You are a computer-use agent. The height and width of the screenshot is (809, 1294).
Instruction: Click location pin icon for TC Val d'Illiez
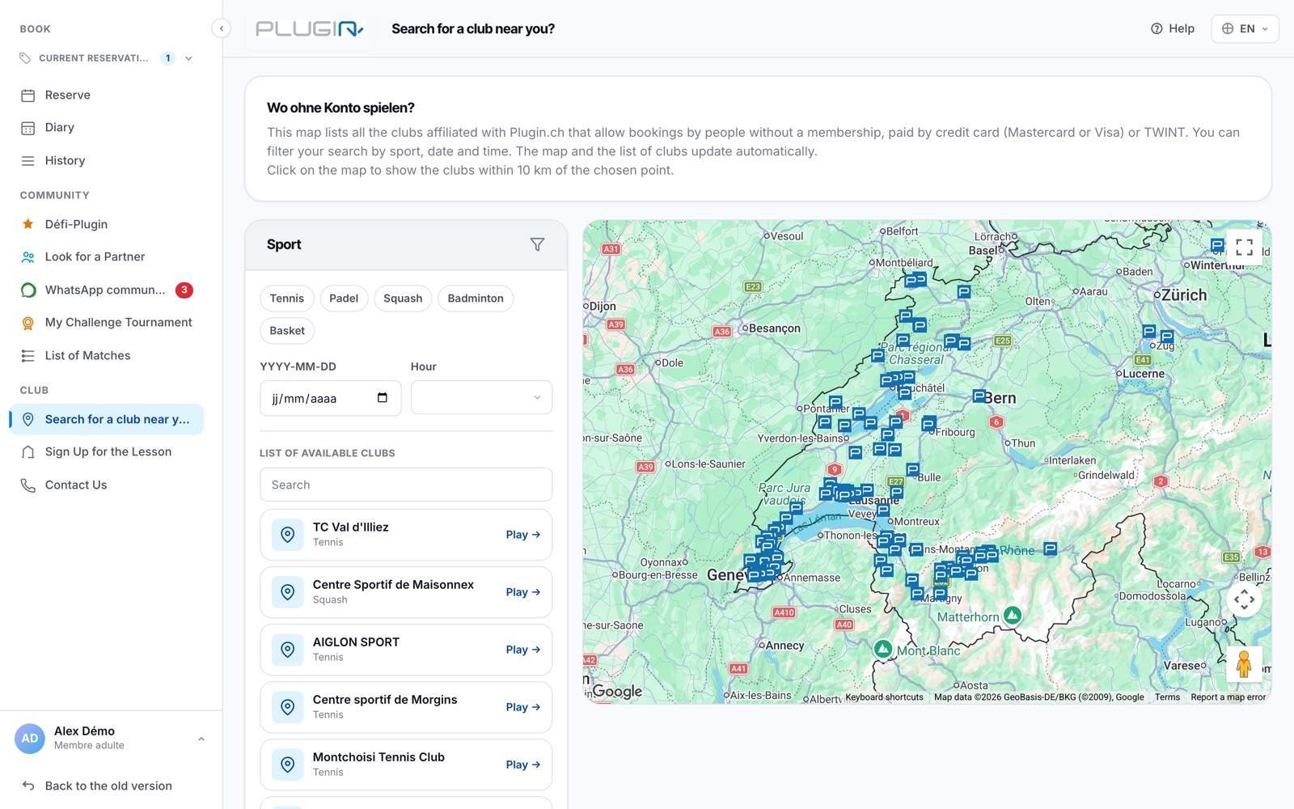click(287, 535)
